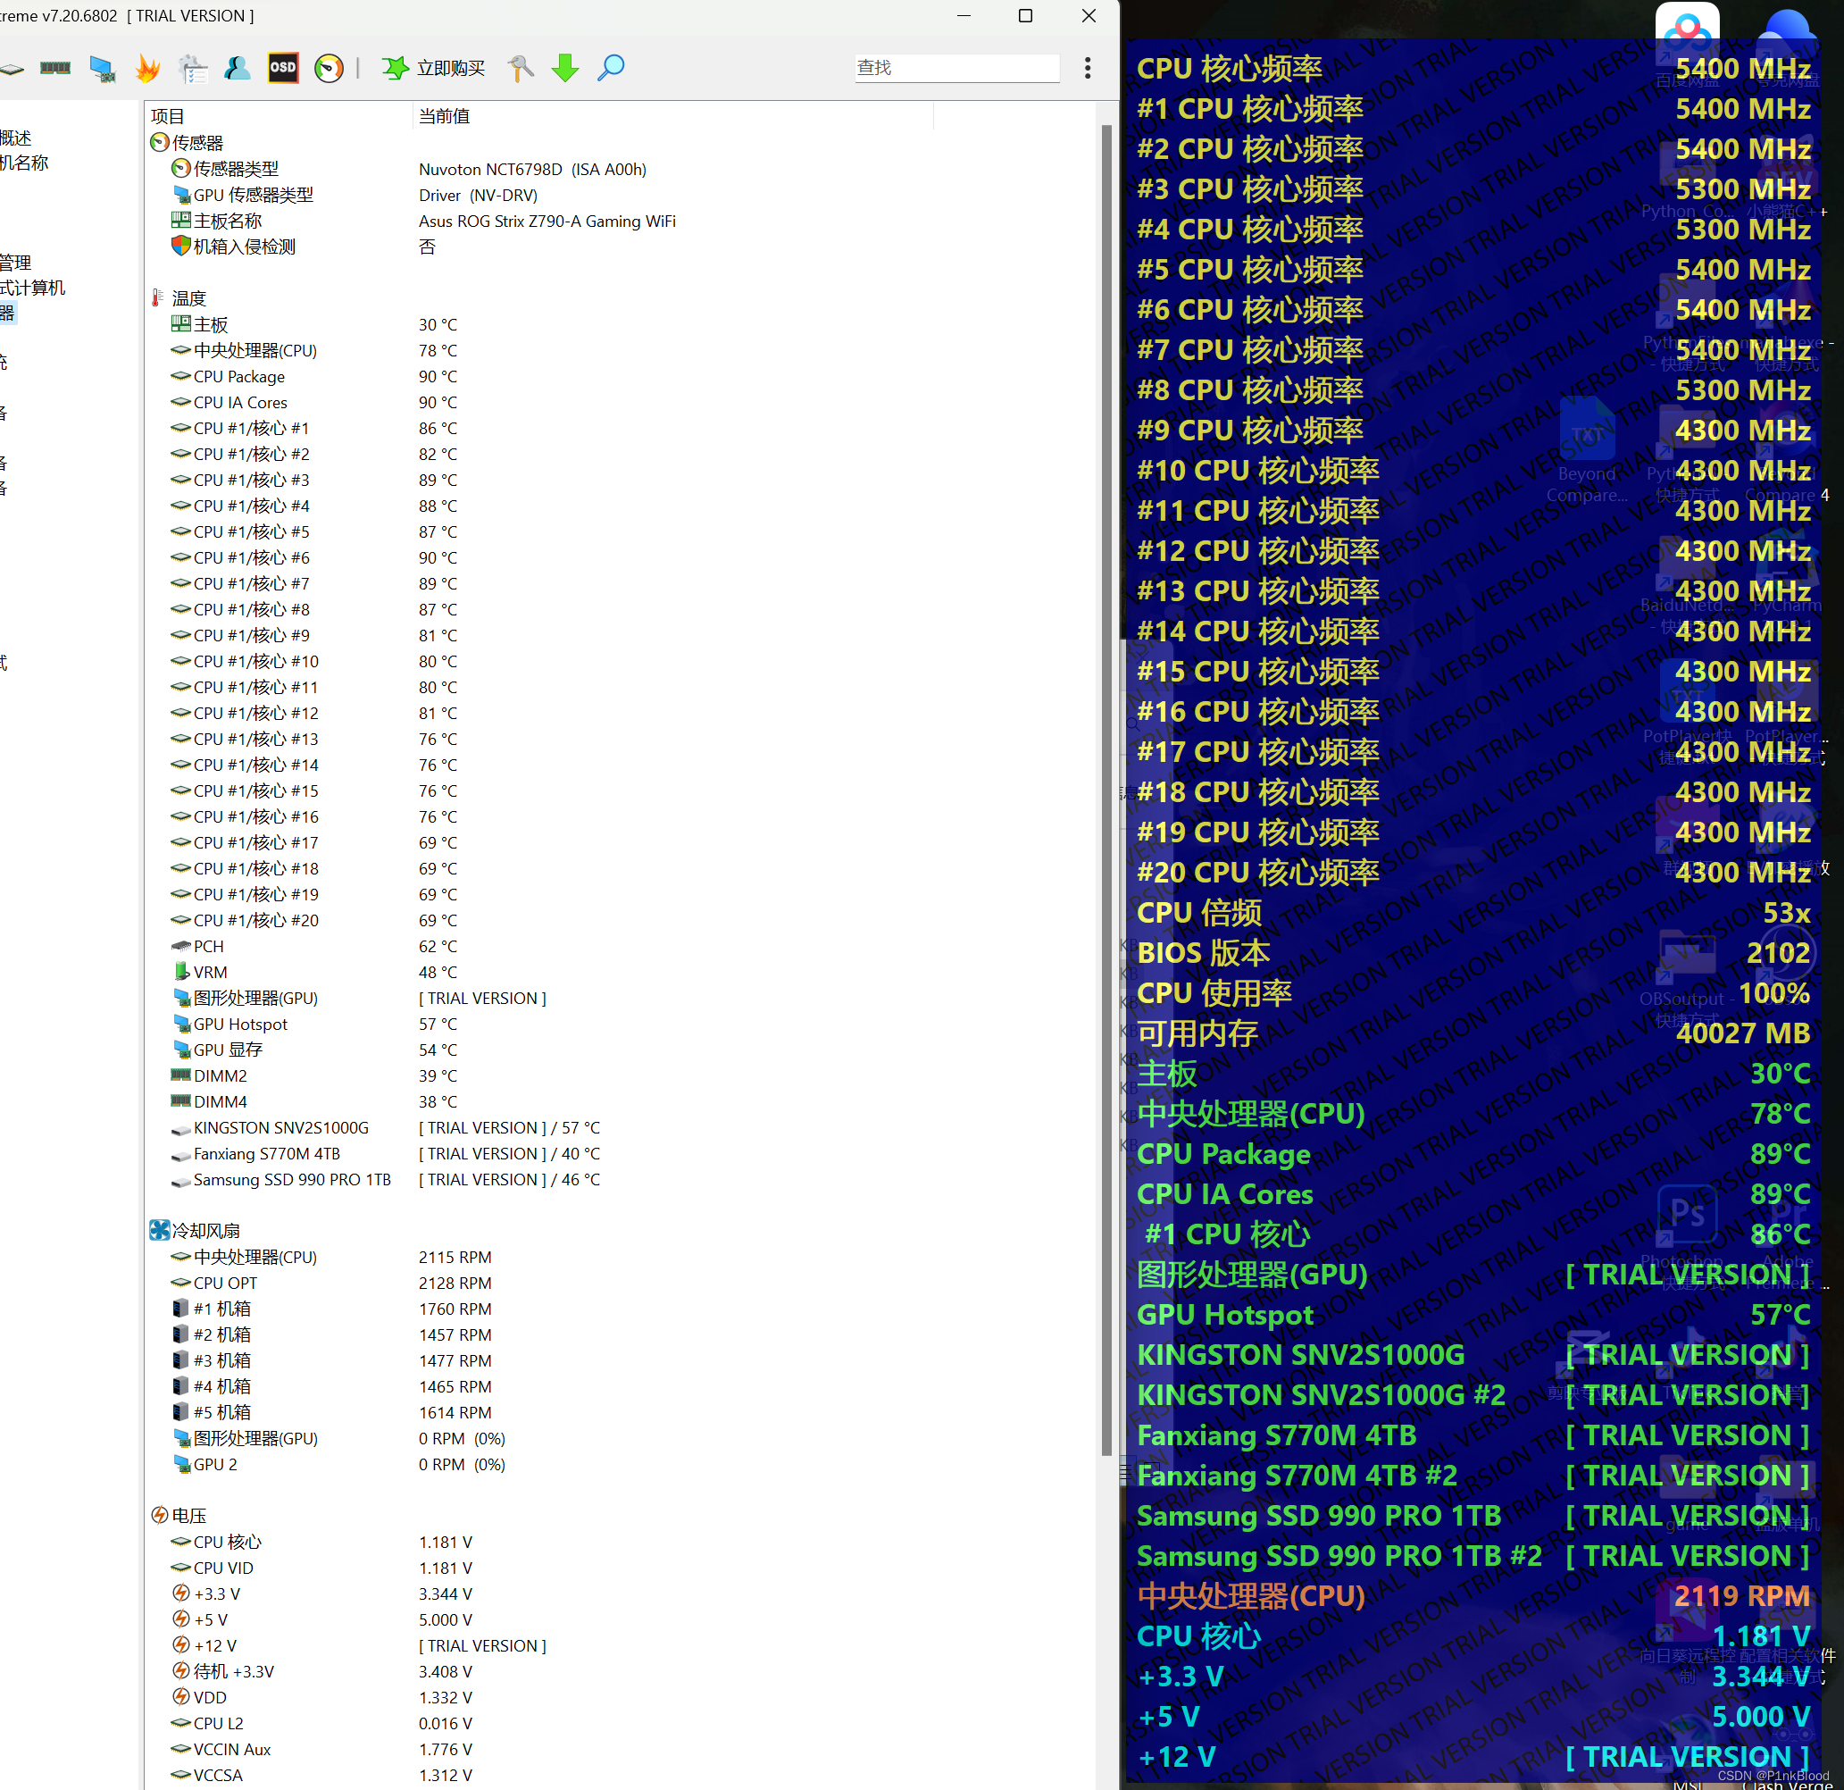Click the fan icon beside 冷却风扇
1844x1790 pixels.
tap(160, 1230)
